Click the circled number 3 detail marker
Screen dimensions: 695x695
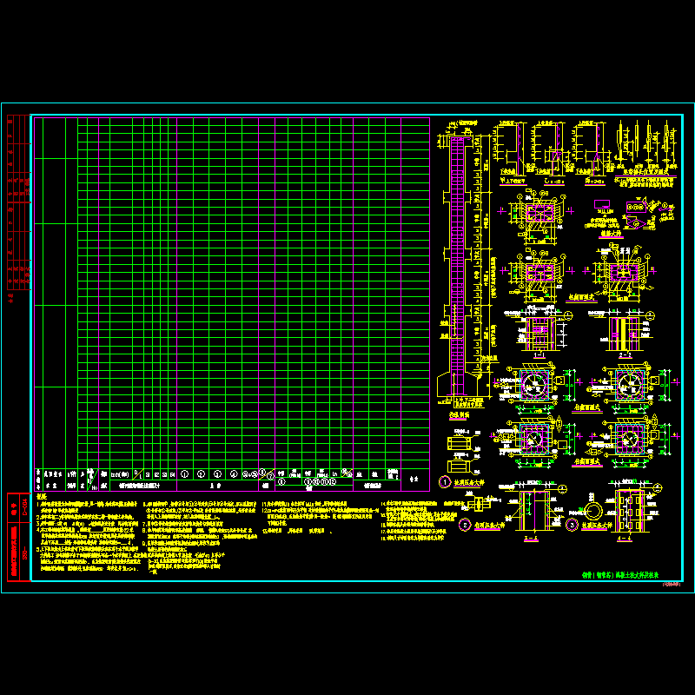[x=572, y=525]
